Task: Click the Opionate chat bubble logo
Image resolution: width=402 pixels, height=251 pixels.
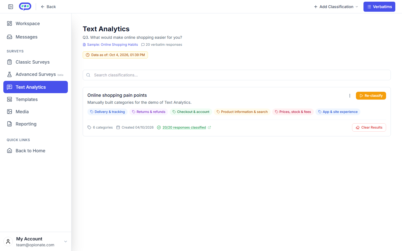Action: 25,6
